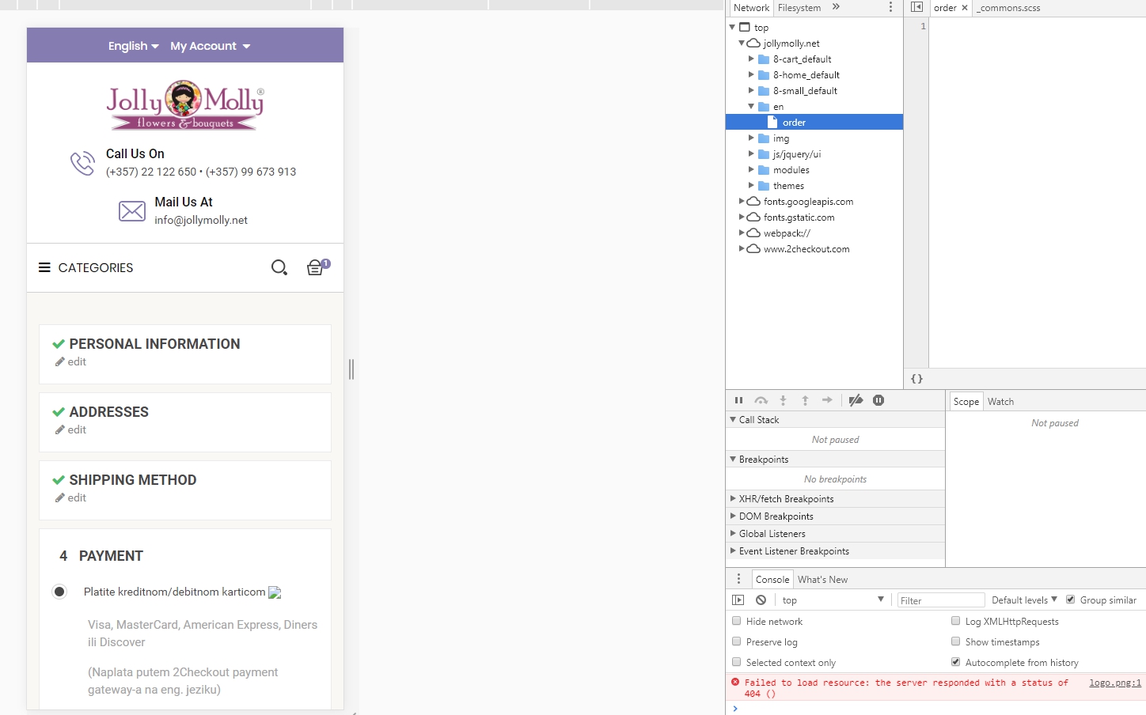Image resolution: width=1146 pixels, height=715 pixels.
Task: Click the broken image icon beside kreditnom/debitnom
Action: click(275, 592)
